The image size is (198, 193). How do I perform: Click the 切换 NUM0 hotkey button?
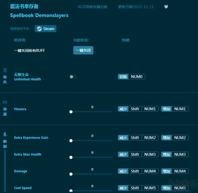[x=131, y=77]
